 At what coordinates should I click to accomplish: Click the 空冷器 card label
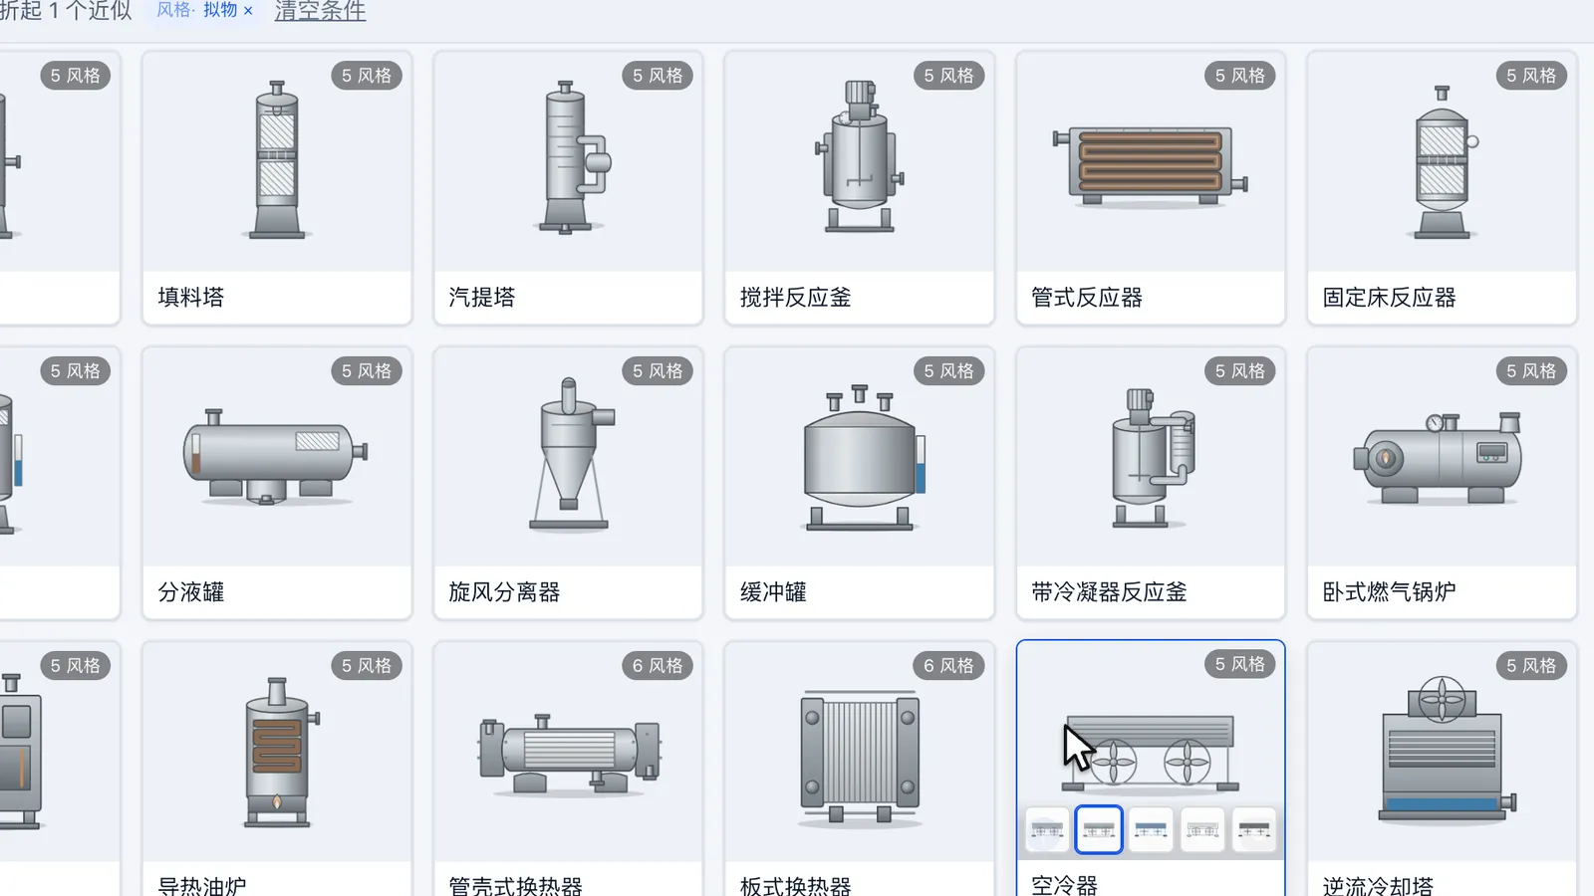pos(1065,885)
